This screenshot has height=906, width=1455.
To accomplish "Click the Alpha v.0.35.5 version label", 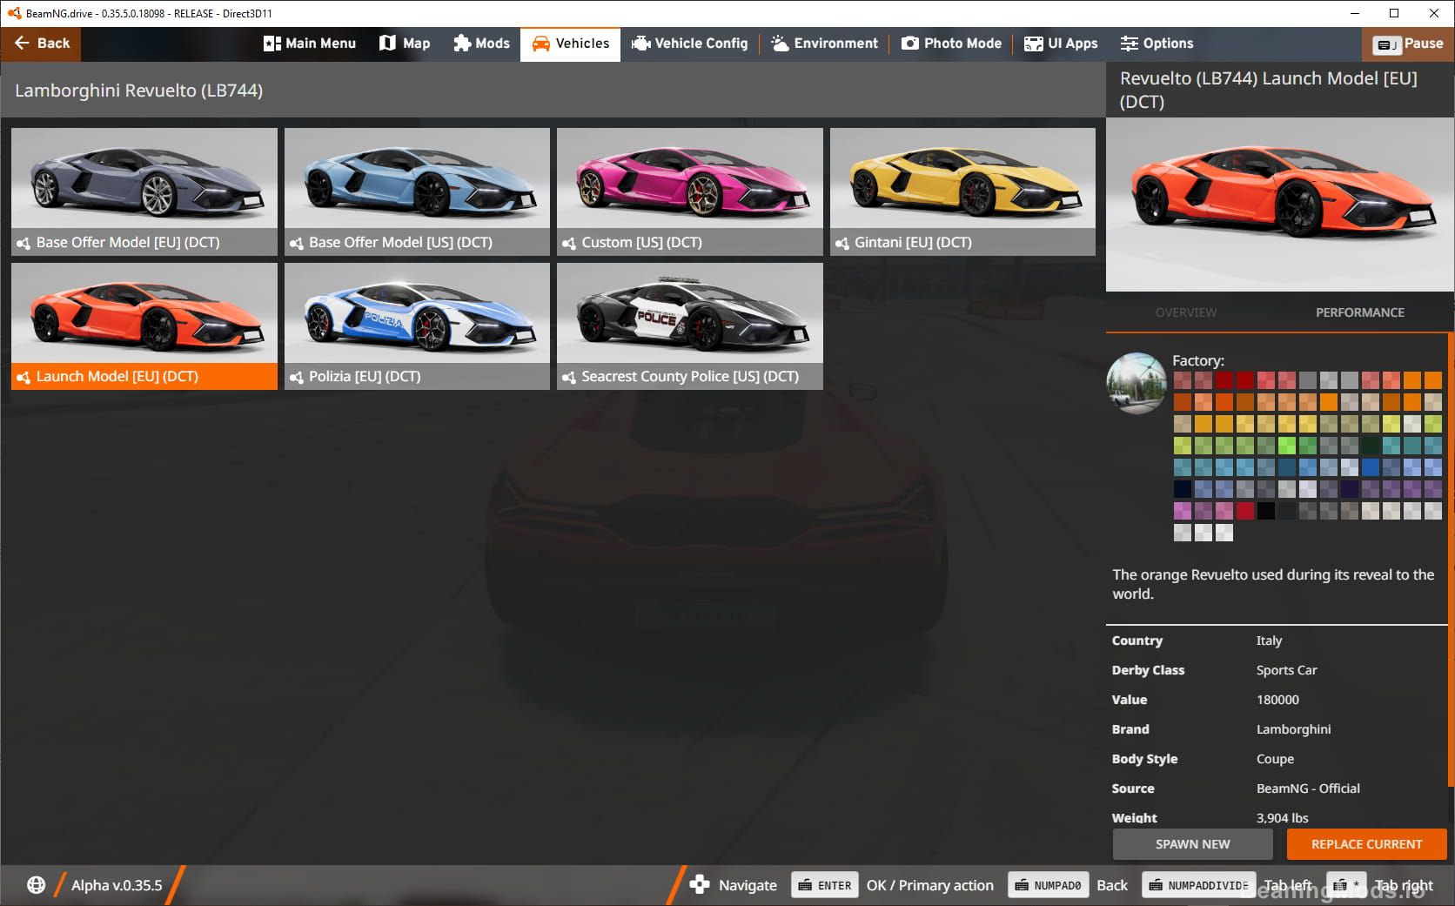I will pos(117,885).
